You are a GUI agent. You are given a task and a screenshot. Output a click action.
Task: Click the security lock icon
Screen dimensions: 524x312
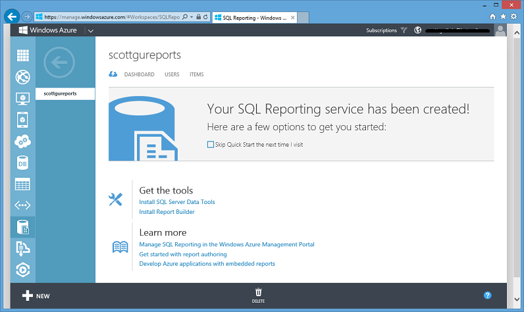tap(199, 16)
